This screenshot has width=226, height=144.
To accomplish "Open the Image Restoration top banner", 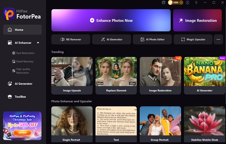I will [x=197, y=20].
